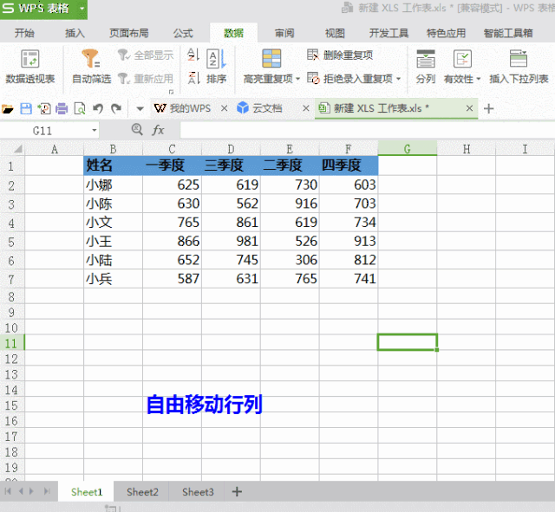The height and width of the screenshot is (512, 555).
Task: Click Insert Dropdown List (插入下拉列表)
Action: [x=519, y=67]
